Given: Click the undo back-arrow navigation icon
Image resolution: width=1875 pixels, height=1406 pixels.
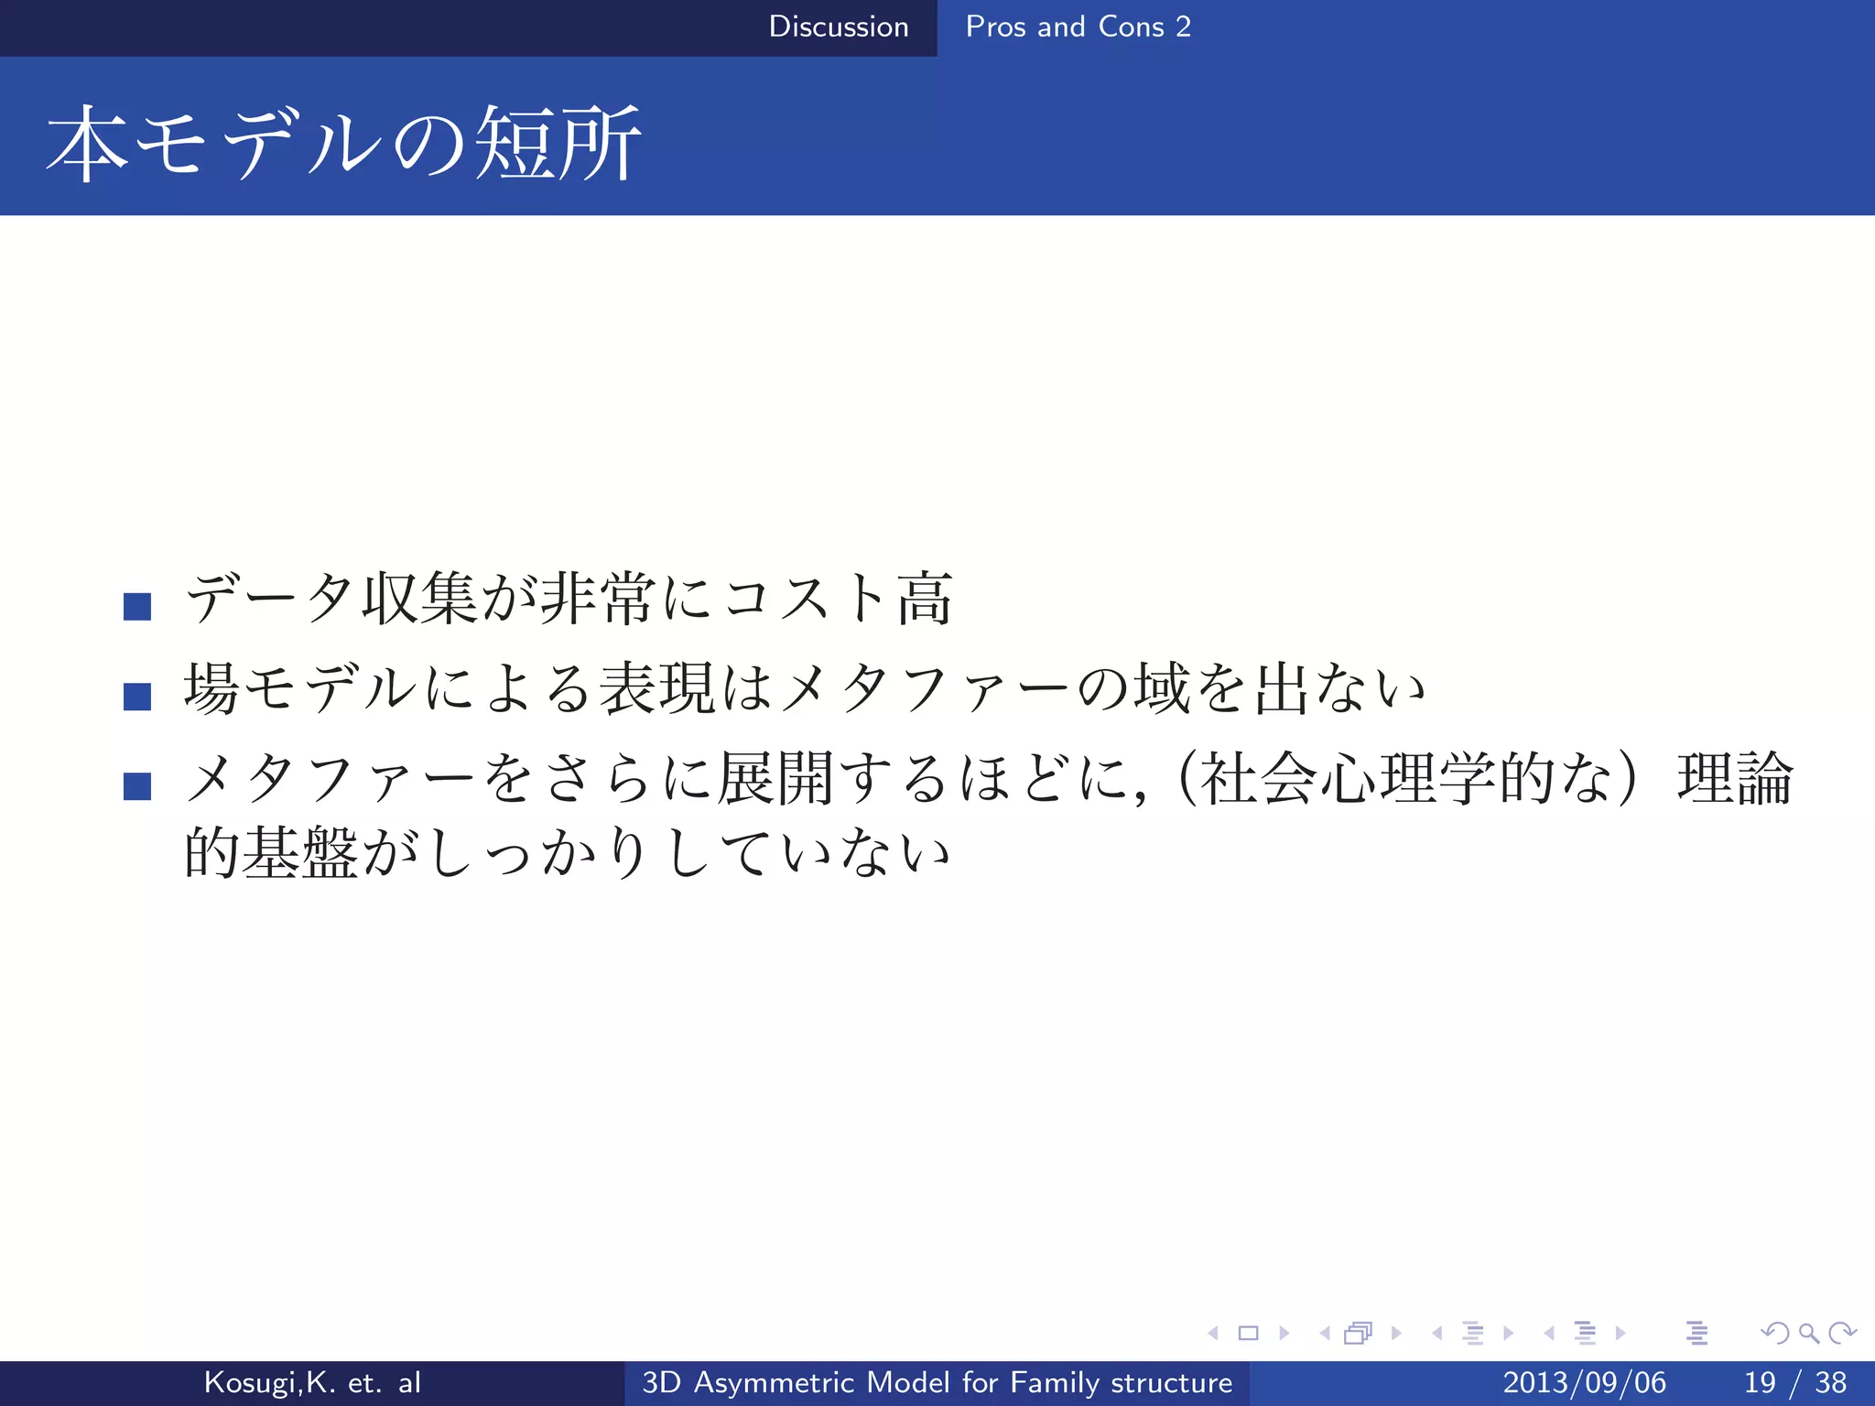Looking at the screenshot, I should click(1774, 1334).
